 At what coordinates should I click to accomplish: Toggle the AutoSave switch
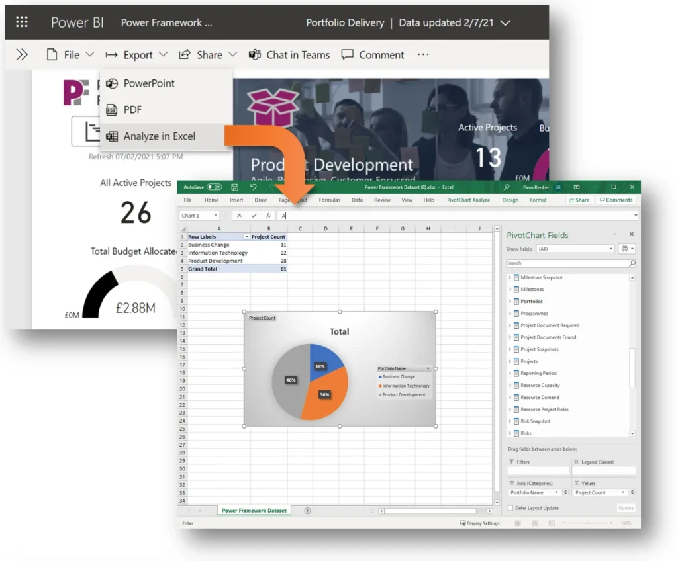tap(214, 187)
